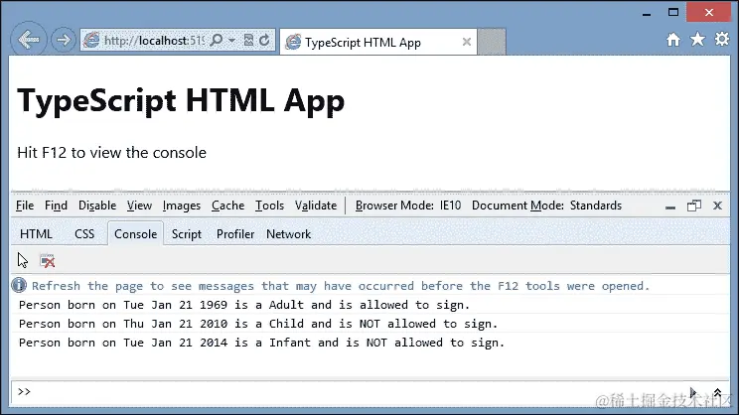Viewport: 739px width, 415px height.
Task: Open a new tab with the blank tab button
Action: [x=492, y=42]
